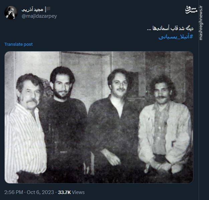Image resolution: width=209 pixels, height=200 pixels.
Task: Click the flag emoji beside display name
Action: pos(48,9)
